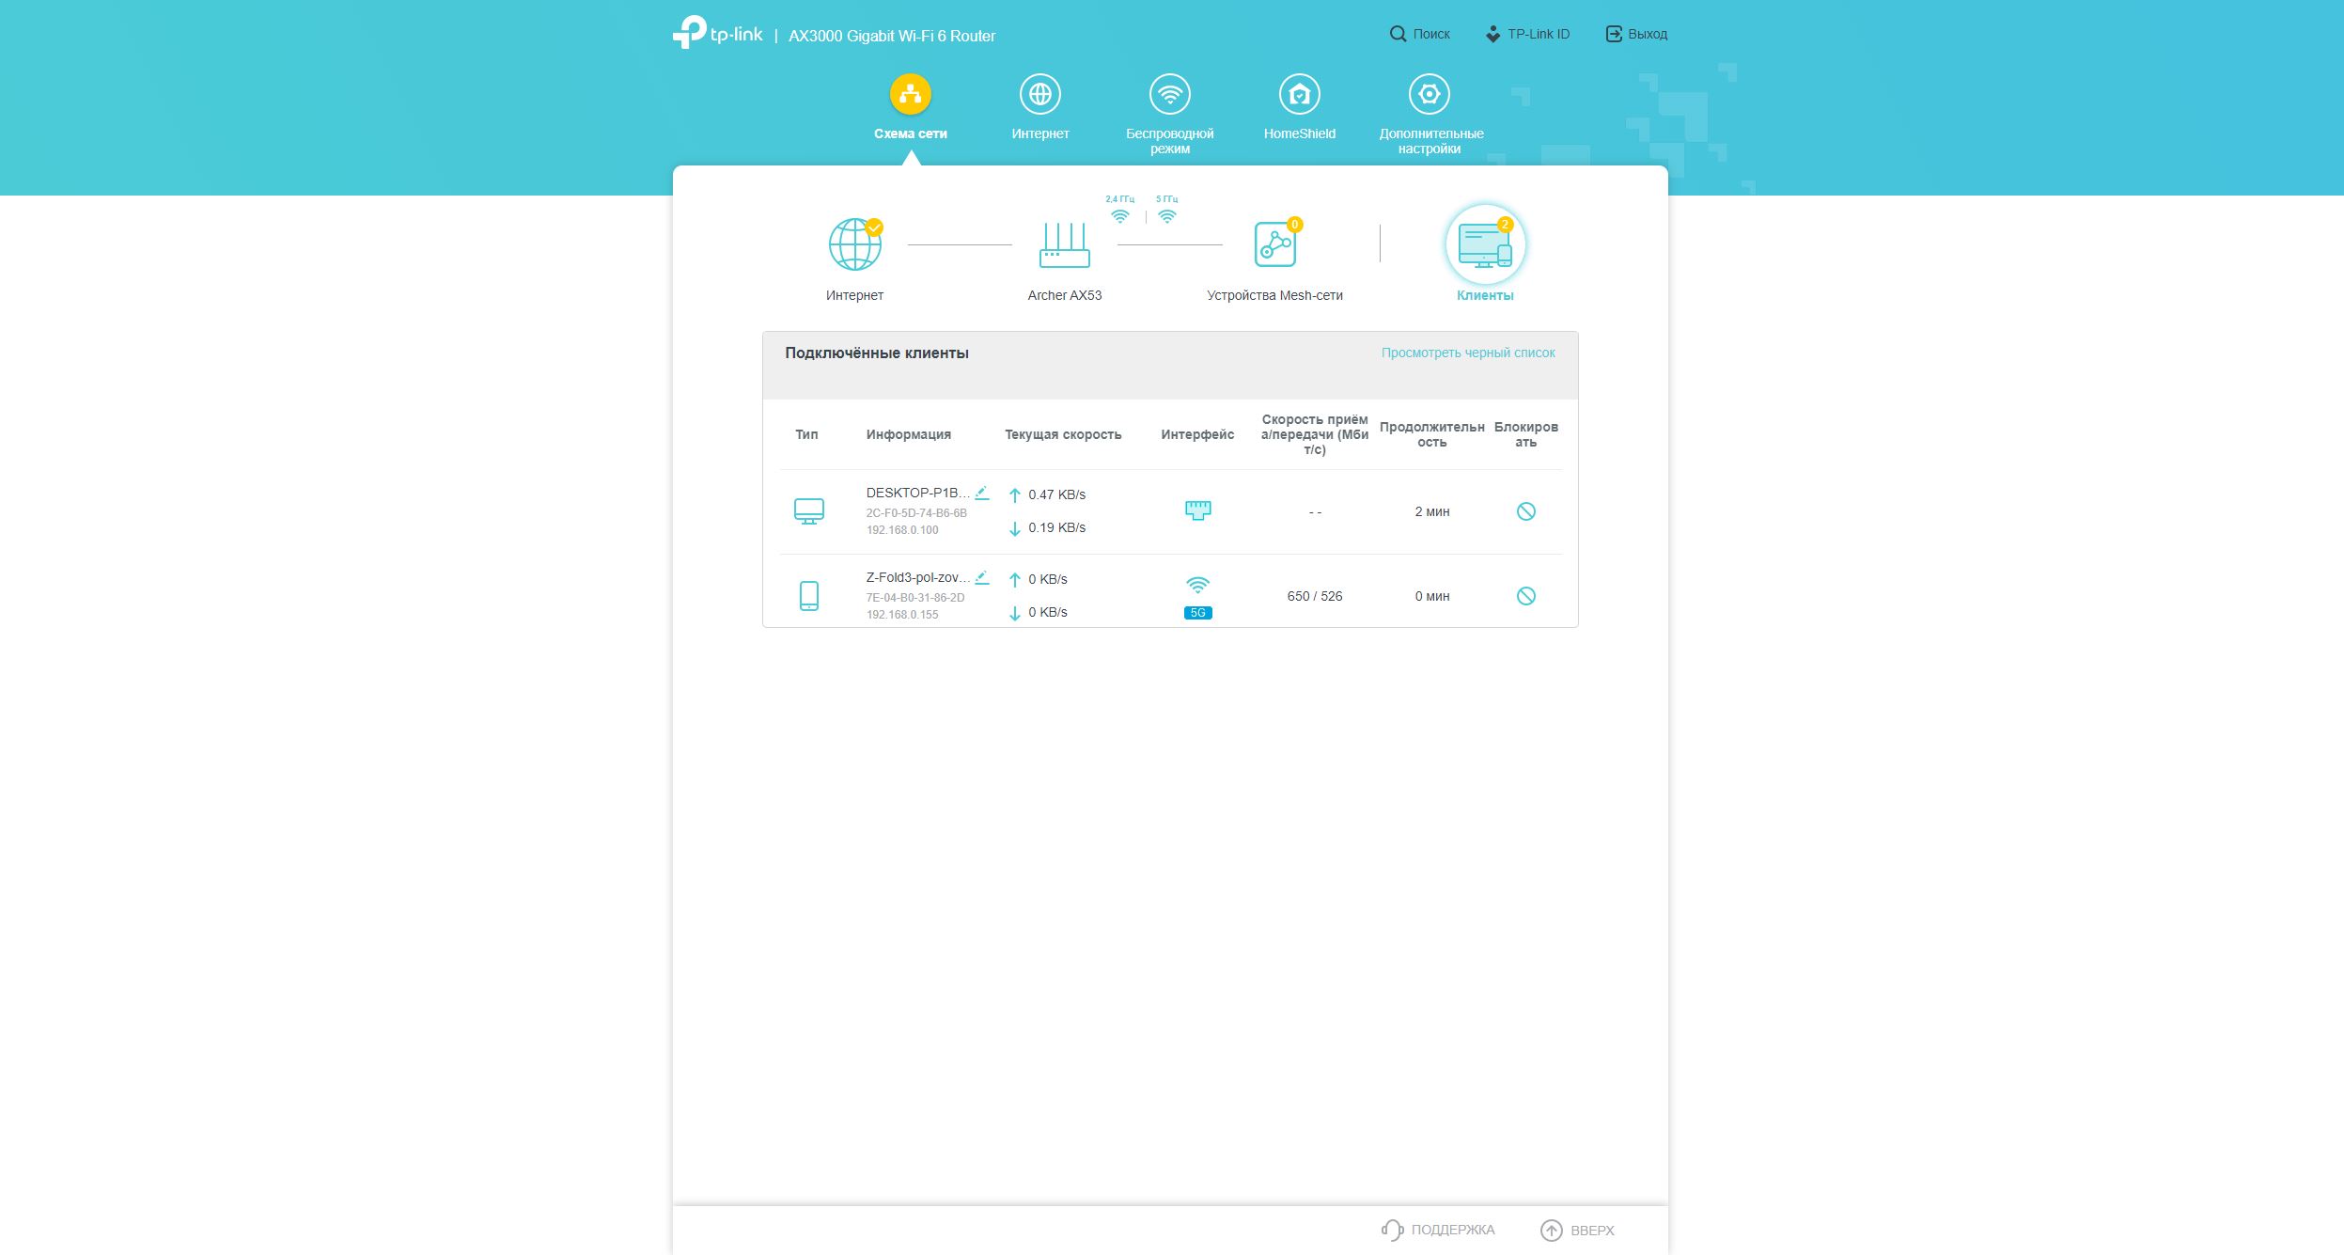The width and height of the screenshot is (2344, 1255).
Task: Click the ВВЕРХ back-to-top button
Action: tap(1577, 1230)
